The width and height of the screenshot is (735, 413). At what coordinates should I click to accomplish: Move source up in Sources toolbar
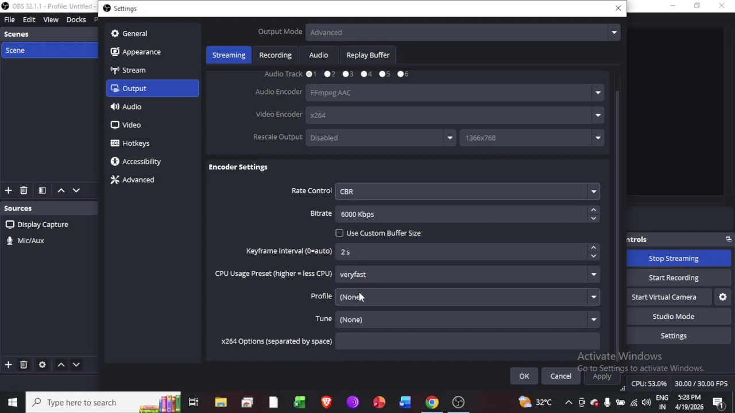tap(61, 365)
